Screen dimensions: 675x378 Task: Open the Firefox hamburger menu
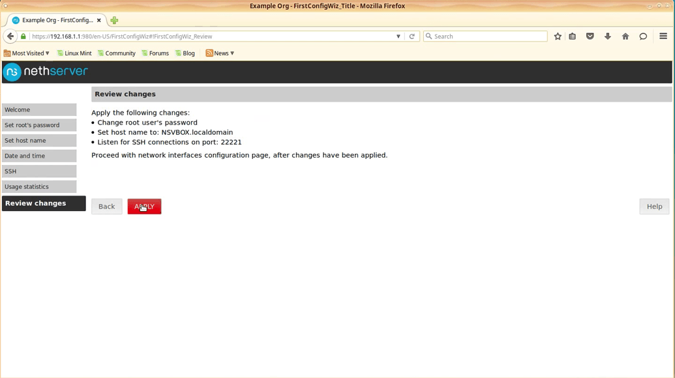[663, 36]
